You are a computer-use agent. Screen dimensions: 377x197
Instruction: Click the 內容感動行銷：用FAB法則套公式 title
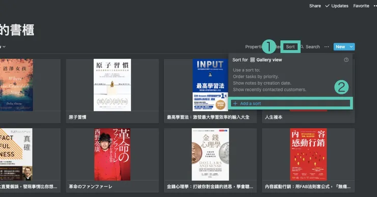coord(308,187)
